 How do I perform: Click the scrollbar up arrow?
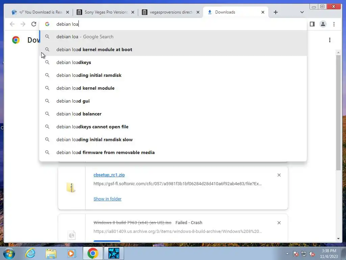click(x=338, y=52)
